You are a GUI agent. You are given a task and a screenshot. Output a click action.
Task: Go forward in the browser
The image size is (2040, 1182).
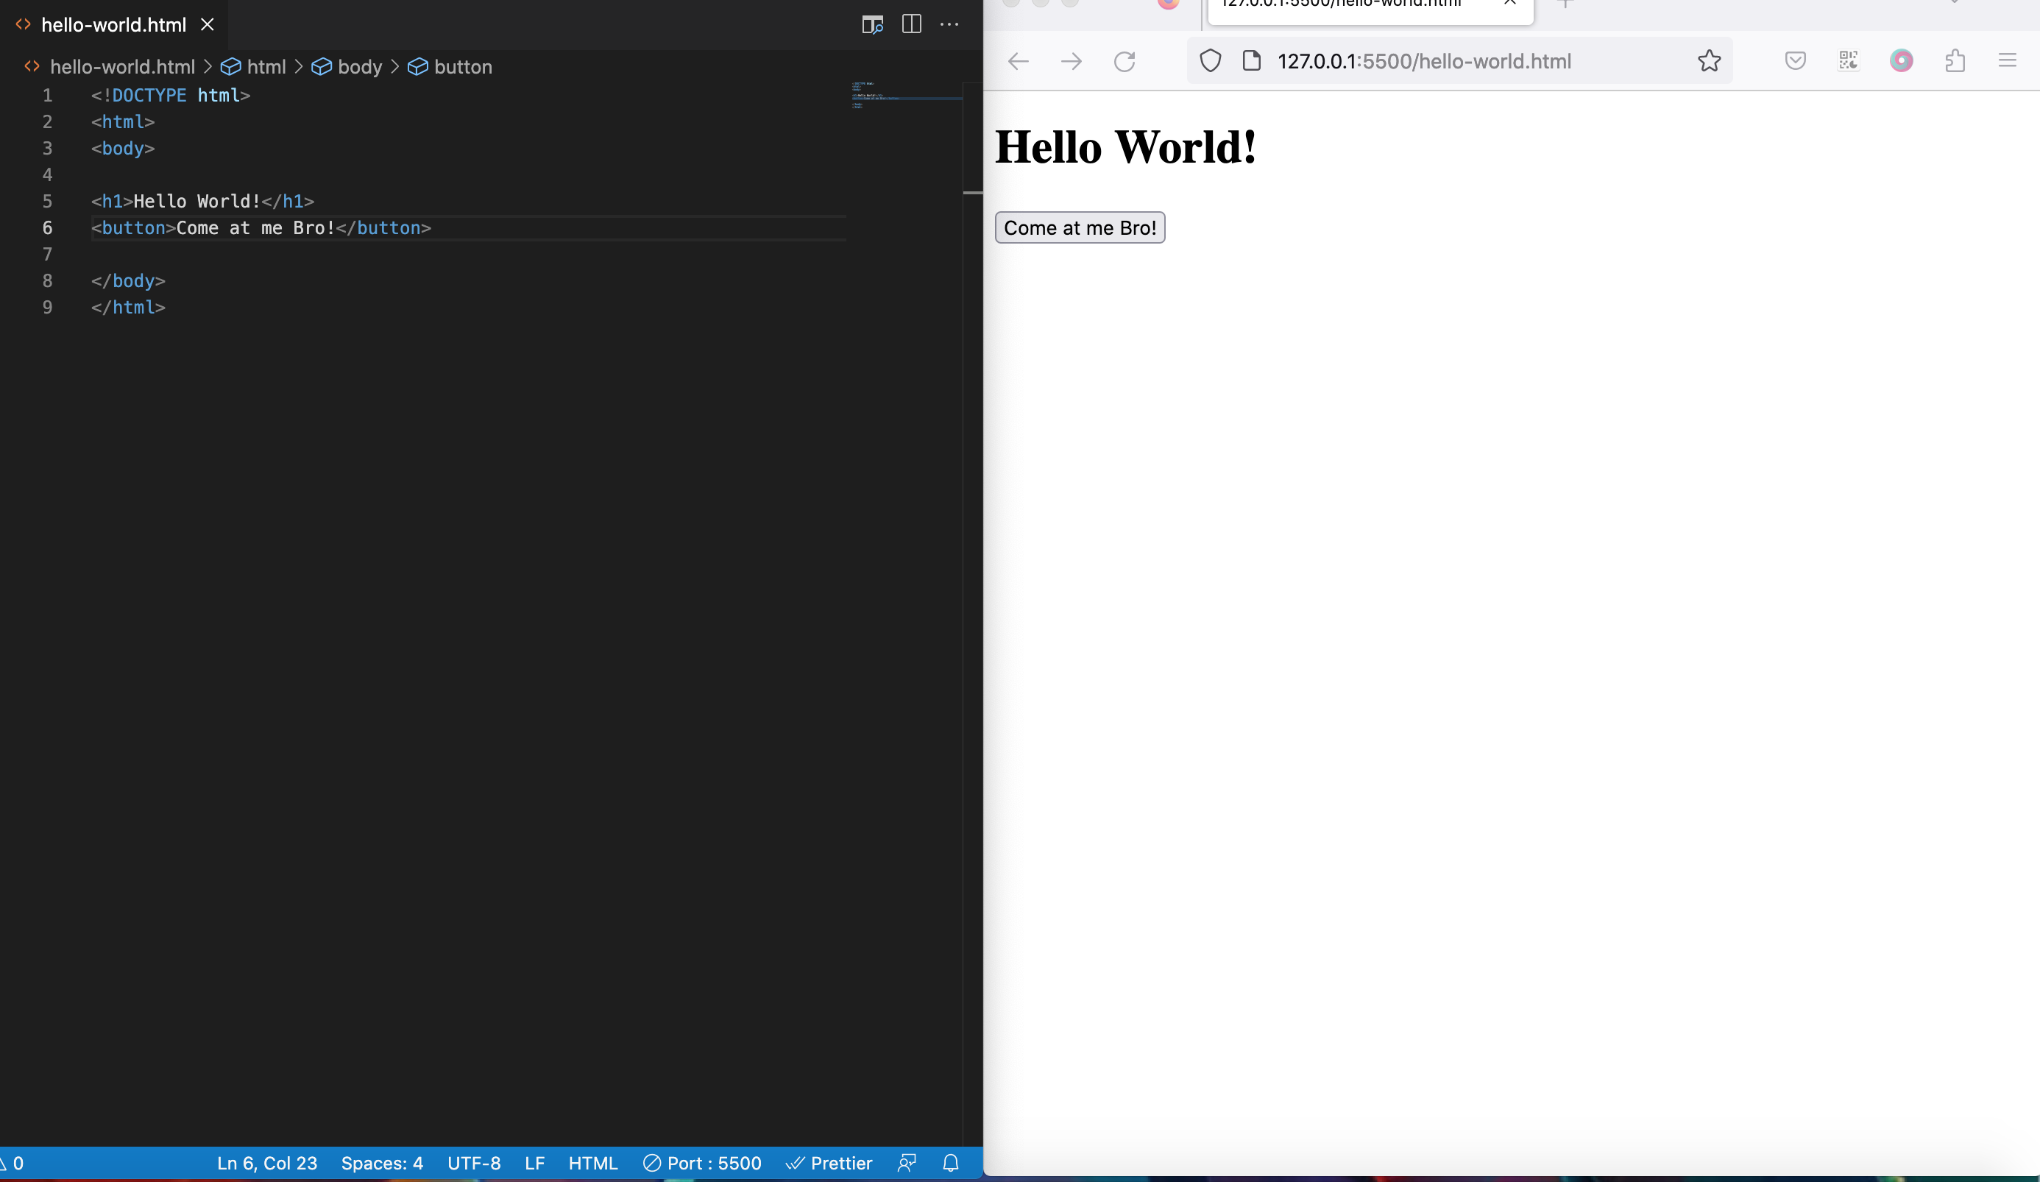(x=1071, y=60)
